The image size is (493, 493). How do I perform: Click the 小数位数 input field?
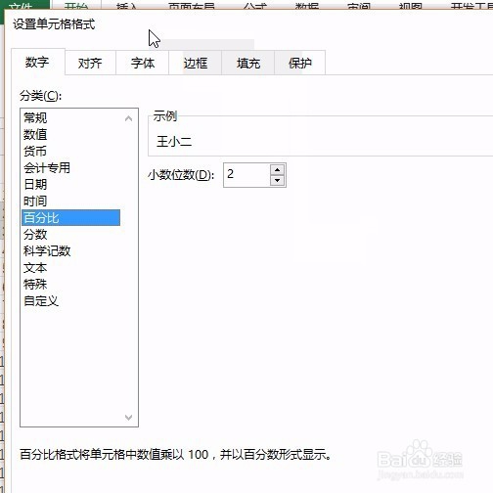[x=246, y=175]
